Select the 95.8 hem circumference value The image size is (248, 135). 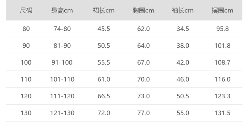(x=222, y=29)
